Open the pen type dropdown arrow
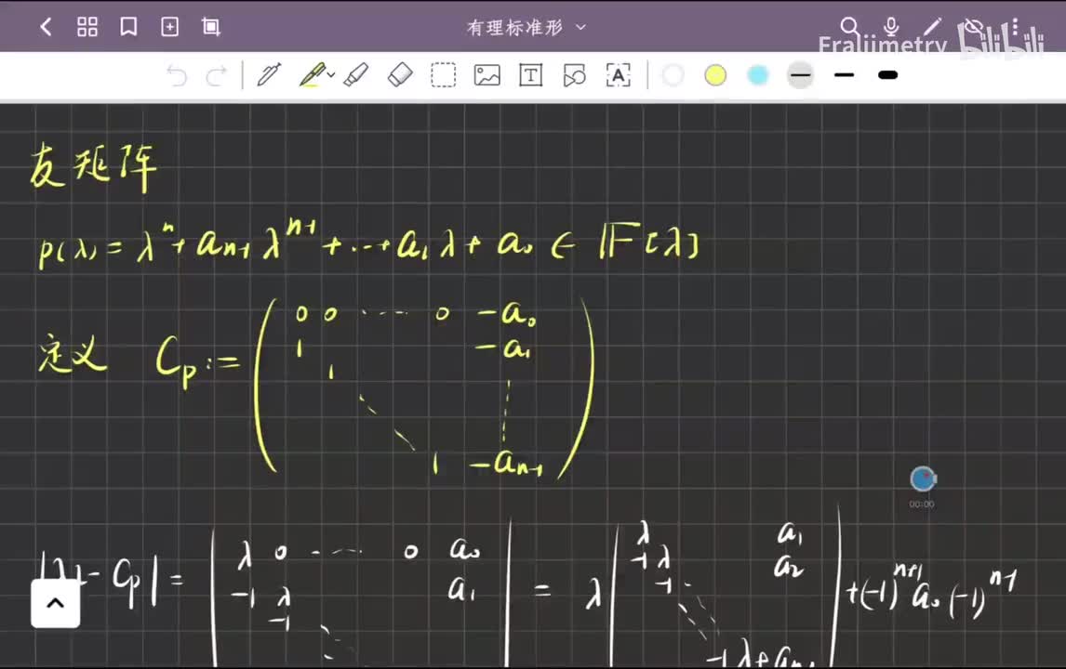 click(331, 74)
